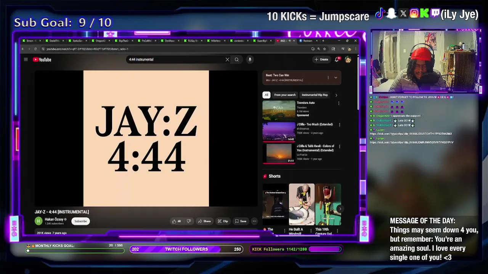The width and height of the screenshot is (488, 274).
Task: Share the JAY-Z 4:44 video
Action: [204, 221]
